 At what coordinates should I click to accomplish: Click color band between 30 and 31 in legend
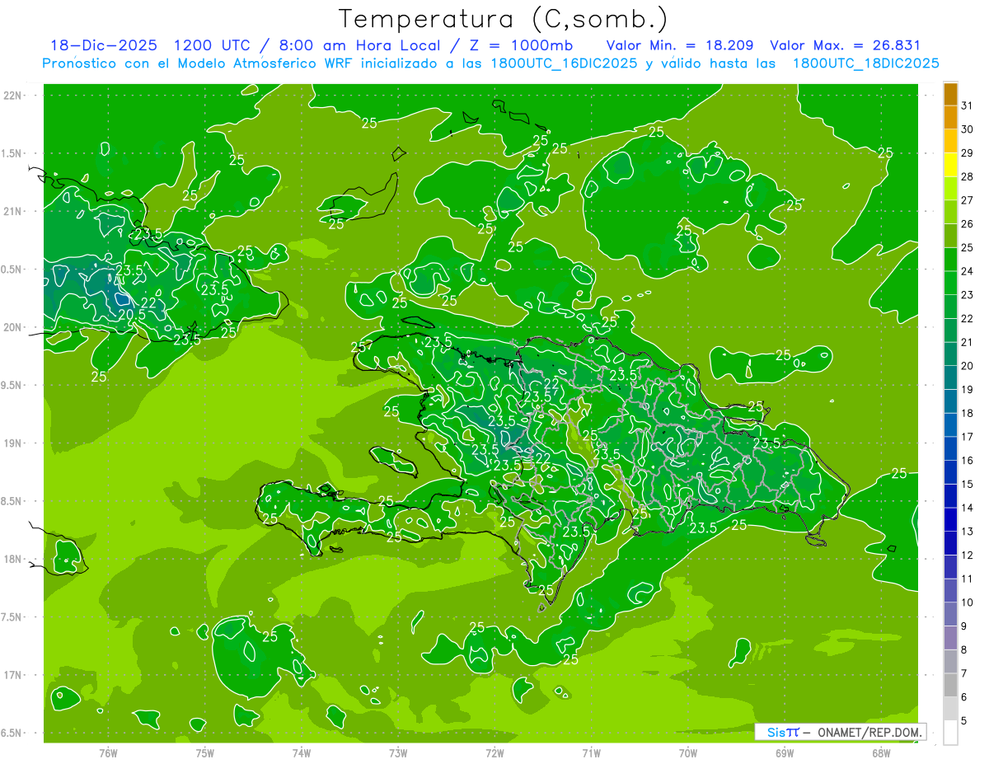click(950, 118)
